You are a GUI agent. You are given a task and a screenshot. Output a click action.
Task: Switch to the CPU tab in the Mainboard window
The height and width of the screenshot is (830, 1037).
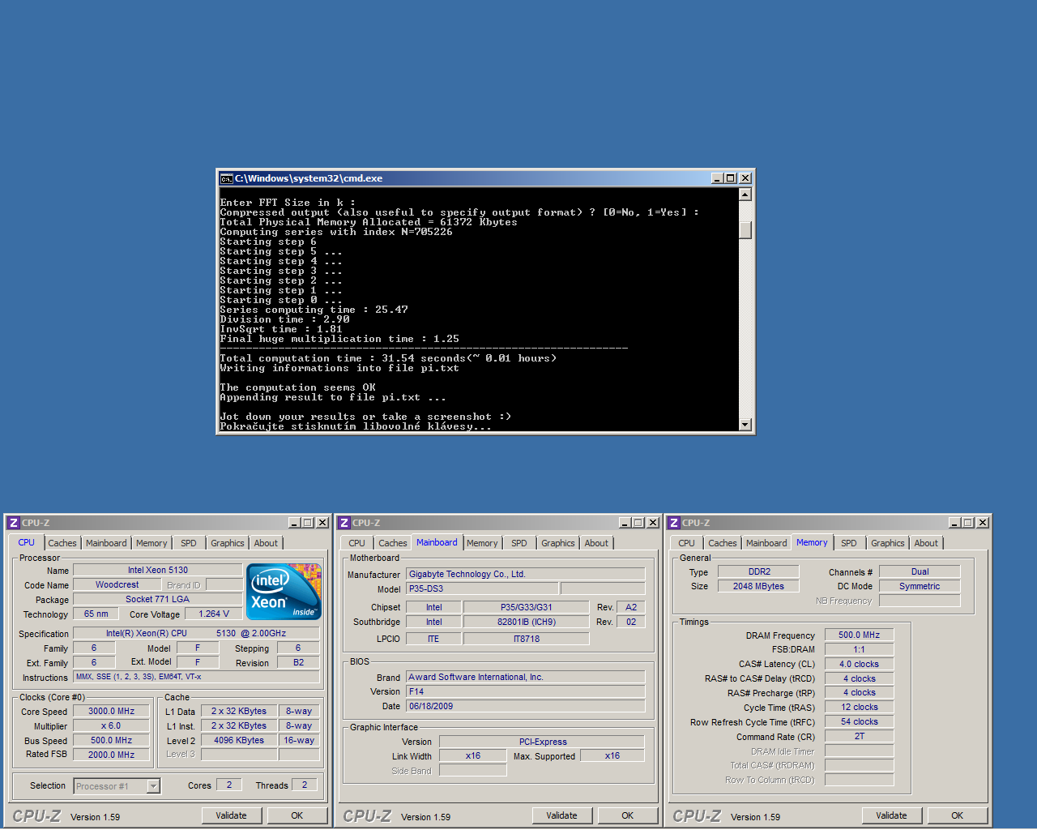point(357,543)
